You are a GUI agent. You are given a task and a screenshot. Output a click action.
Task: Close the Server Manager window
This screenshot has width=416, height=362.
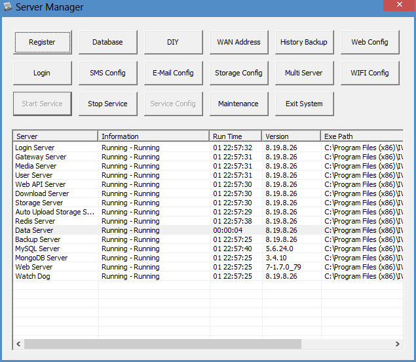point(399,5)
